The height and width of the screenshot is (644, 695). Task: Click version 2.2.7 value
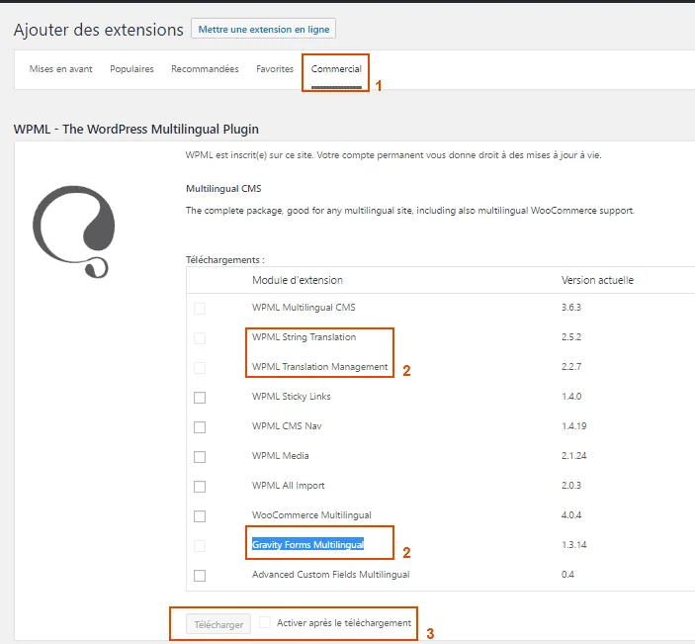coord(571,366)
